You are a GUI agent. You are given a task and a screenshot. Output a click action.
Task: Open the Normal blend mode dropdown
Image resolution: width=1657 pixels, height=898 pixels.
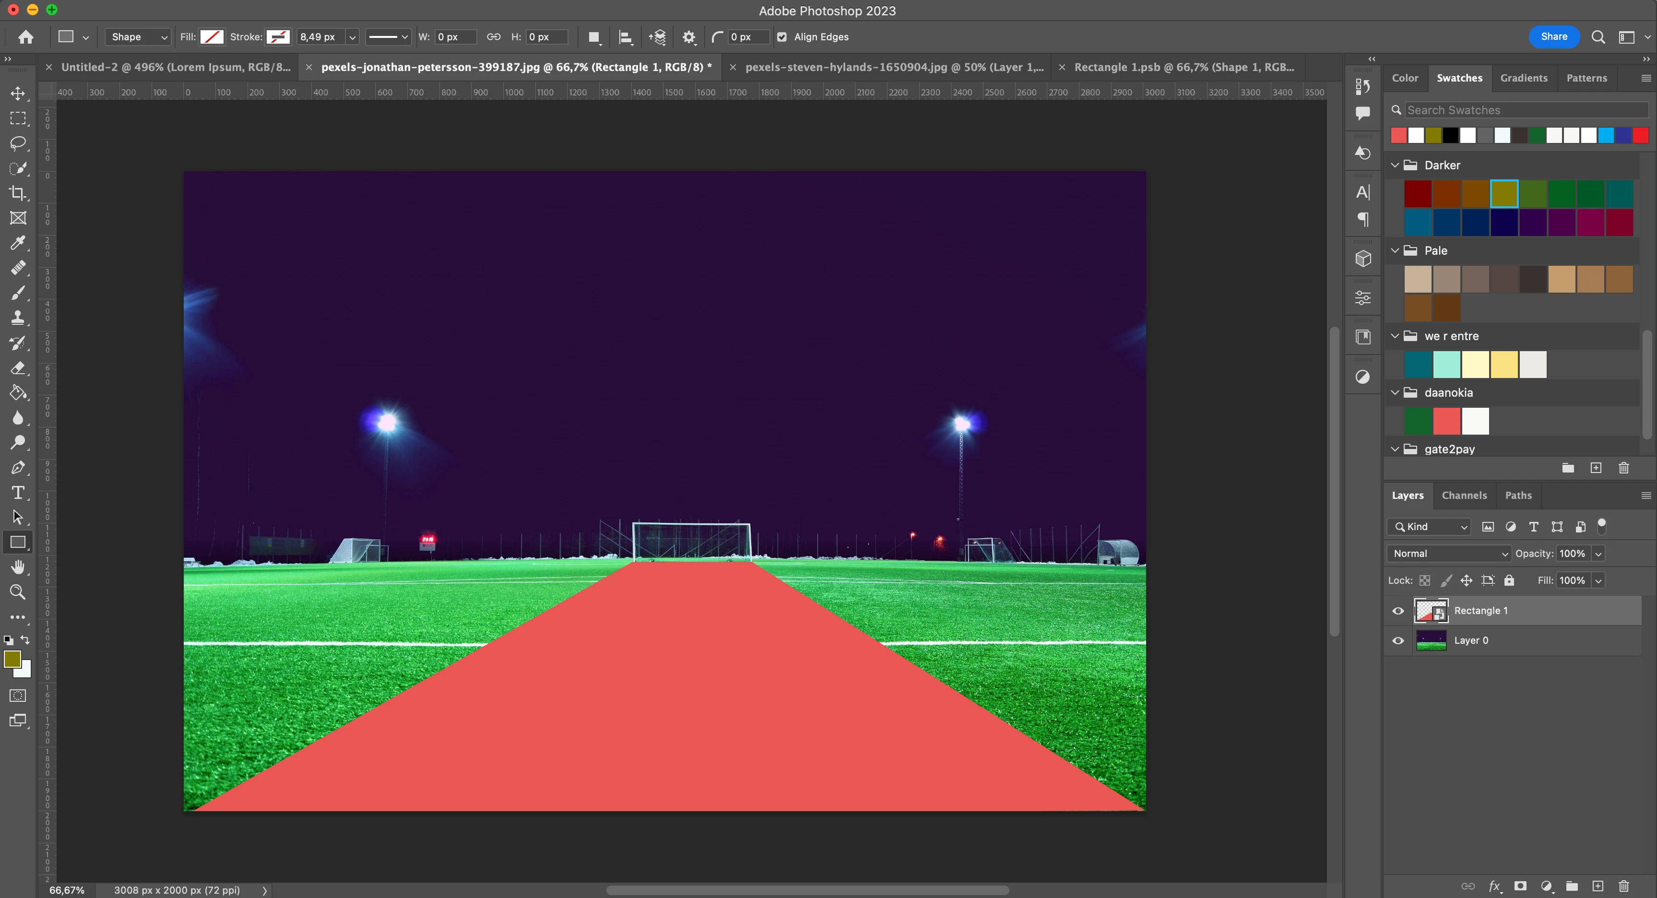(x=1449, y=553)
